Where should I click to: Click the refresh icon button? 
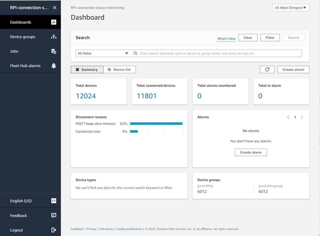[x=267, y=70]
